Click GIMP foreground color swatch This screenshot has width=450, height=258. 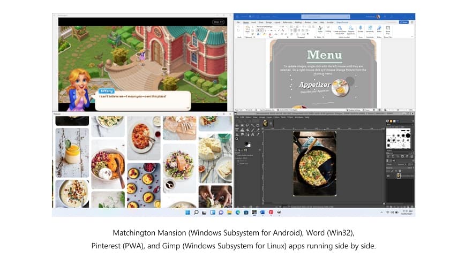tap(246, 143)
